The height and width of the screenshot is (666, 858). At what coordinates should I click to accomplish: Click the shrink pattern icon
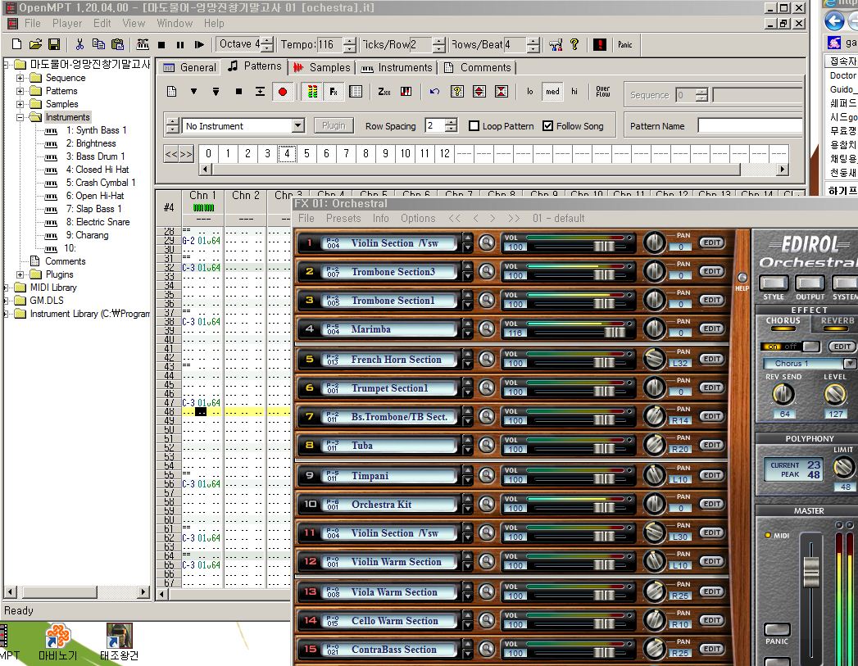(x=502, y=91)
